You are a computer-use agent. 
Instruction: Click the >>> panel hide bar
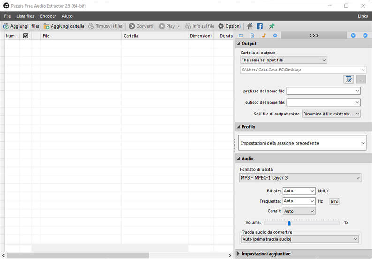314,35
